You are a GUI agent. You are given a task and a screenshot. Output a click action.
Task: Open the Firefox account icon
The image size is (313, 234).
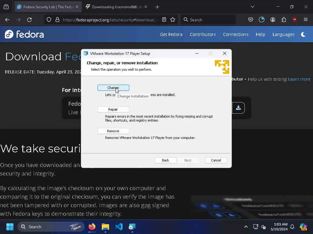[x=273, y=19]
